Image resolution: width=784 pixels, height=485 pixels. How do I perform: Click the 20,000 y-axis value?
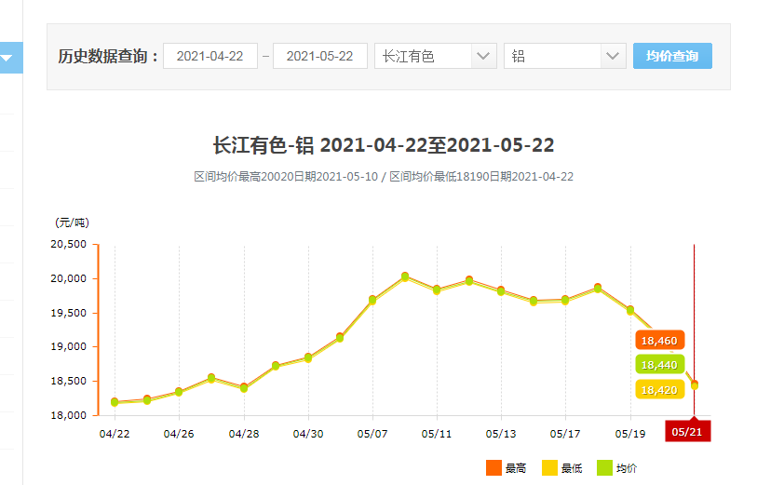coord(69,278)
